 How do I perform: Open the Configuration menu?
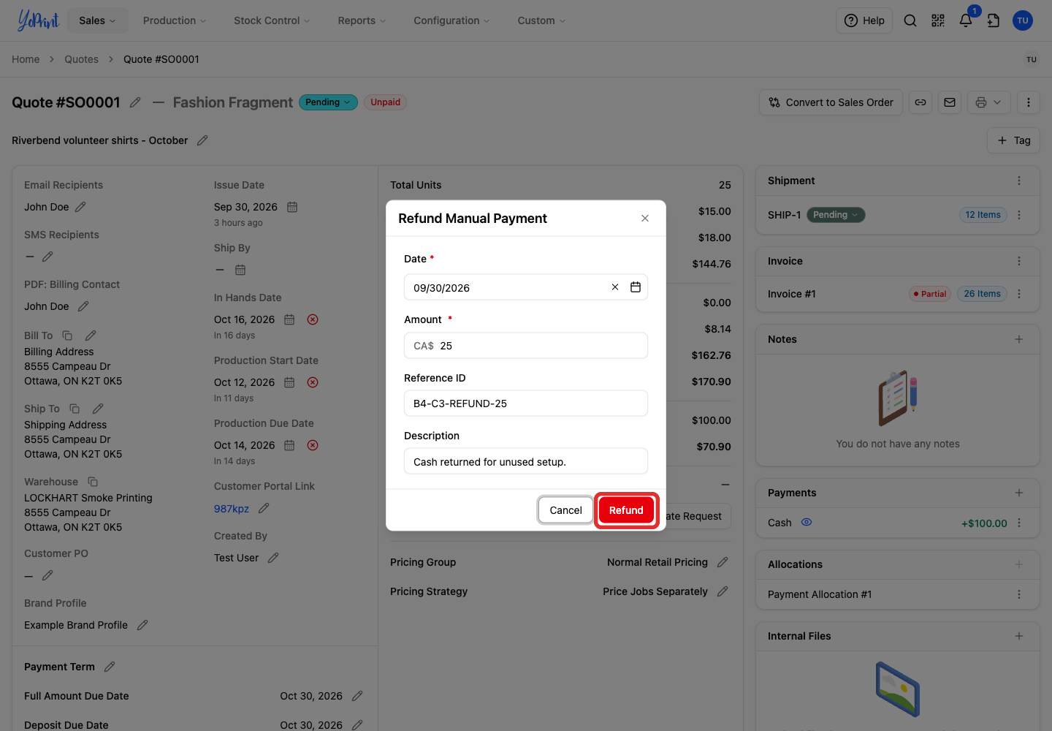coord(451,20)
